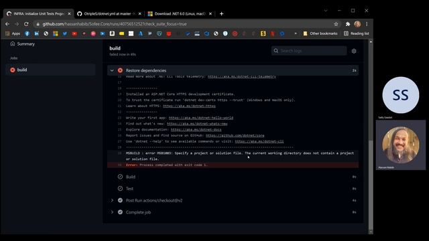429x241 pixels.
Task: Open the aka.ms/dotnet-https link
Action: pos(189,106)
